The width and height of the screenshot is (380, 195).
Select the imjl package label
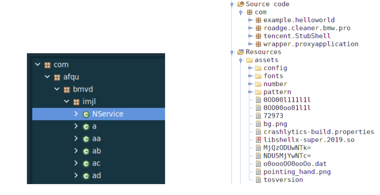coord(89,102)
